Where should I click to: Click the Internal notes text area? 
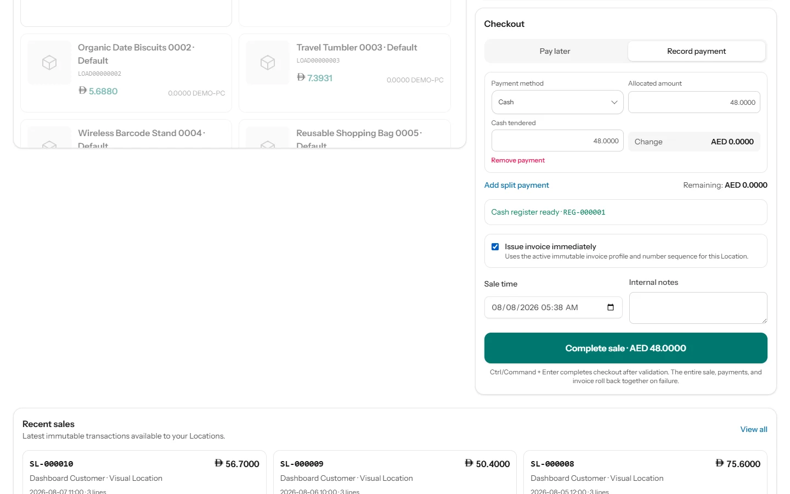[x=698, y=308]
